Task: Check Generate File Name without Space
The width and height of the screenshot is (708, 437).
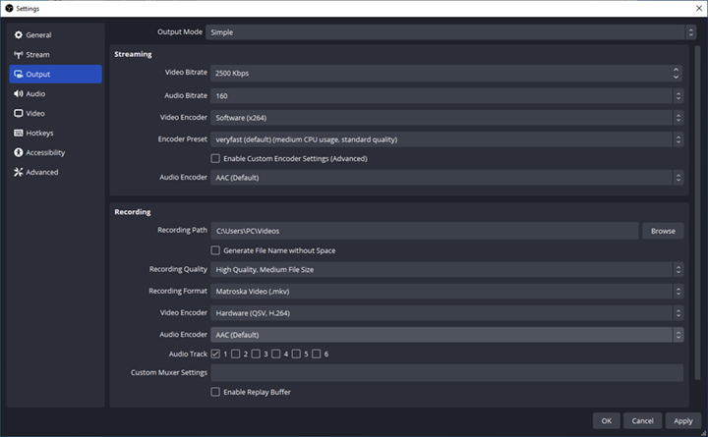Action: coord(215,250)
